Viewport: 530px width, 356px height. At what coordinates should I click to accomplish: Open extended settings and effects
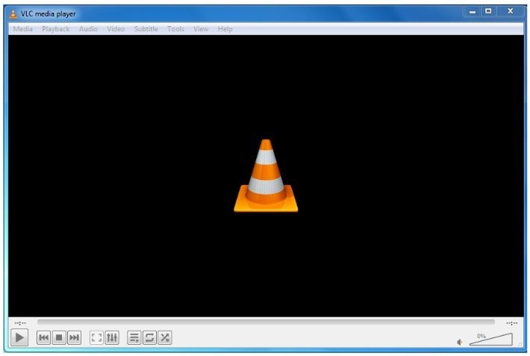coord(112,337)
